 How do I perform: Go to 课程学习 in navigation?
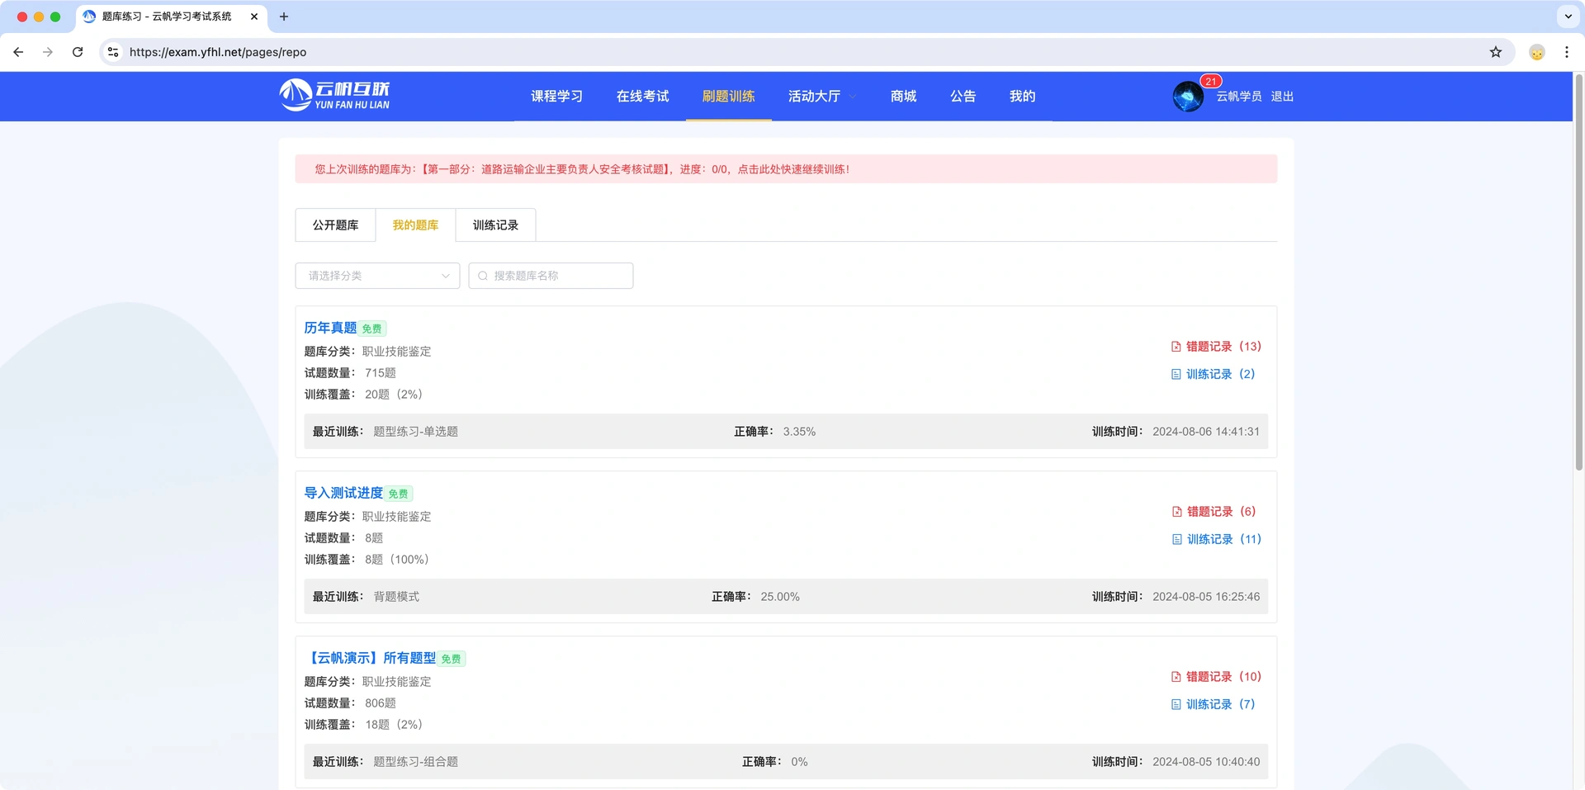click(556, 97)
